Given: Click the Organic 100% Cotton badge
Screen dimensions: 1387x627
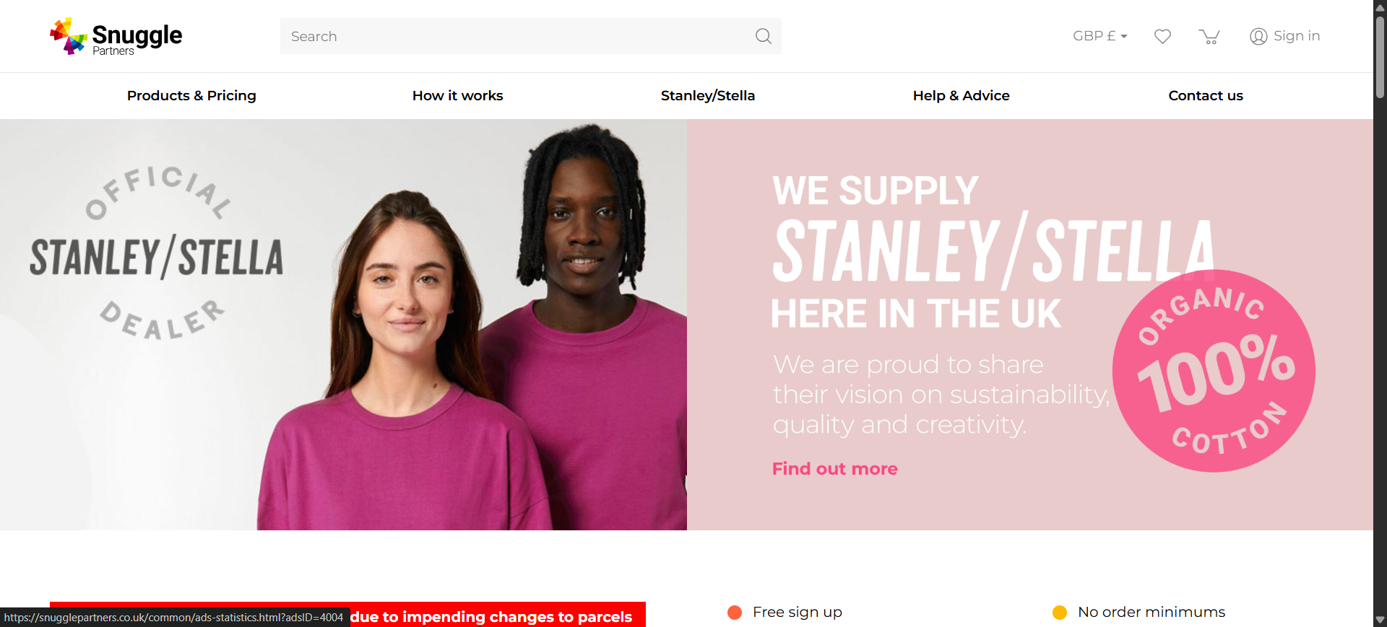Looking at the screenshot, I should pyautogui.click(x=1214, y=371).
